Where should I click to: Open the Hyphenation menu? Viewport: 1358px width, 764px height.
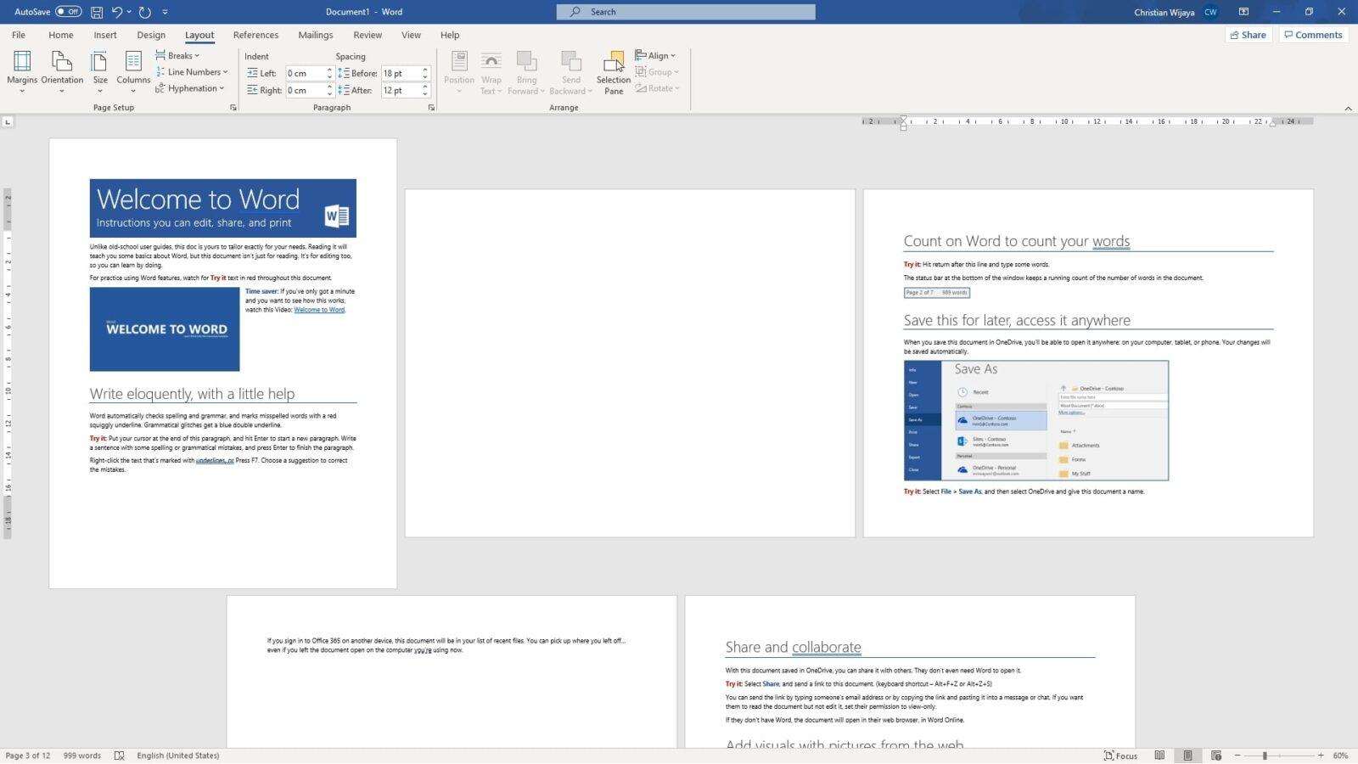point(190,88)
